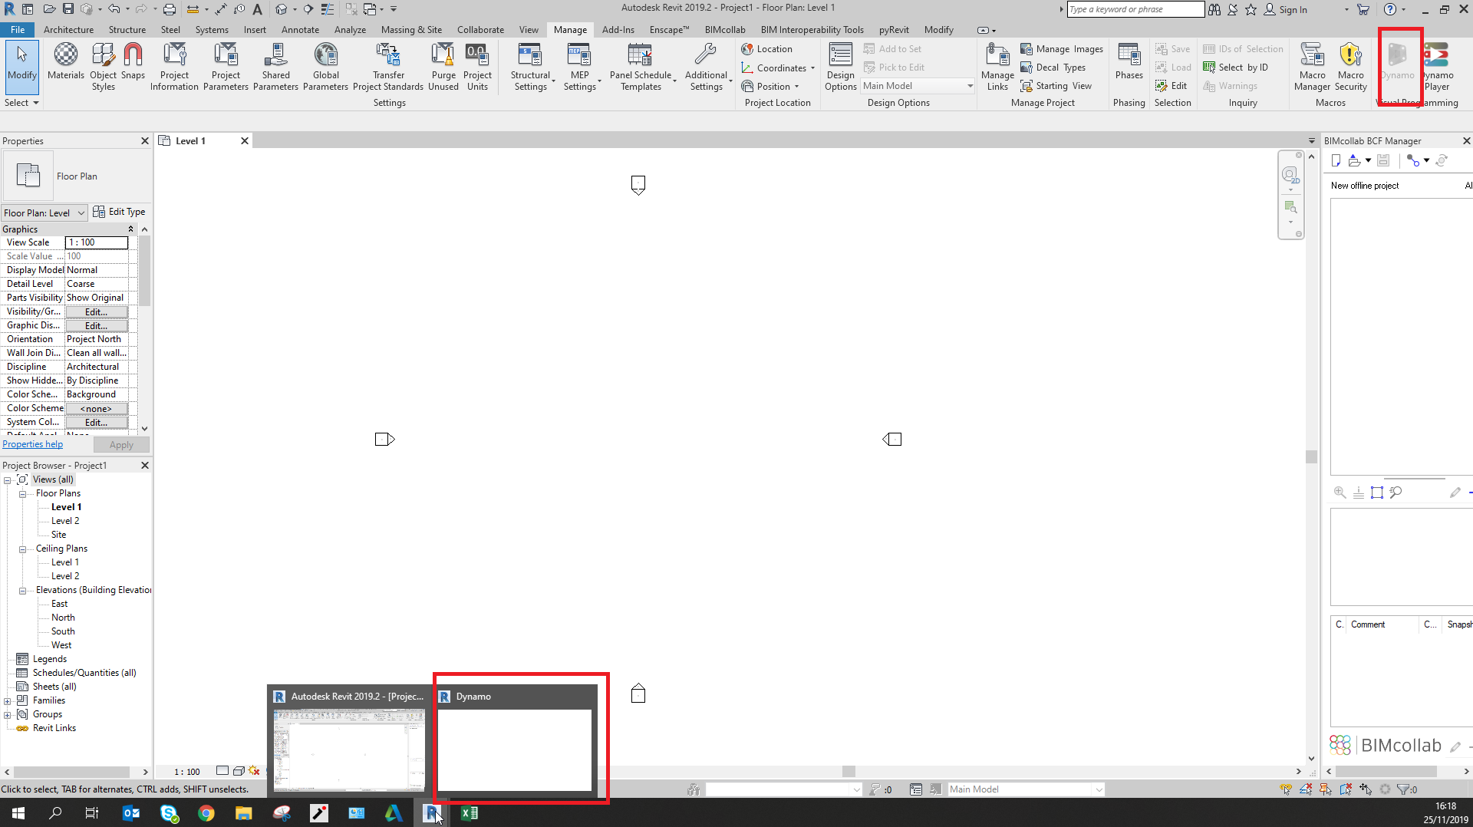This screenshot has height=827, width=1473.
Task: Switch to the Annotate ribbon tab
Action: point(300,30)
